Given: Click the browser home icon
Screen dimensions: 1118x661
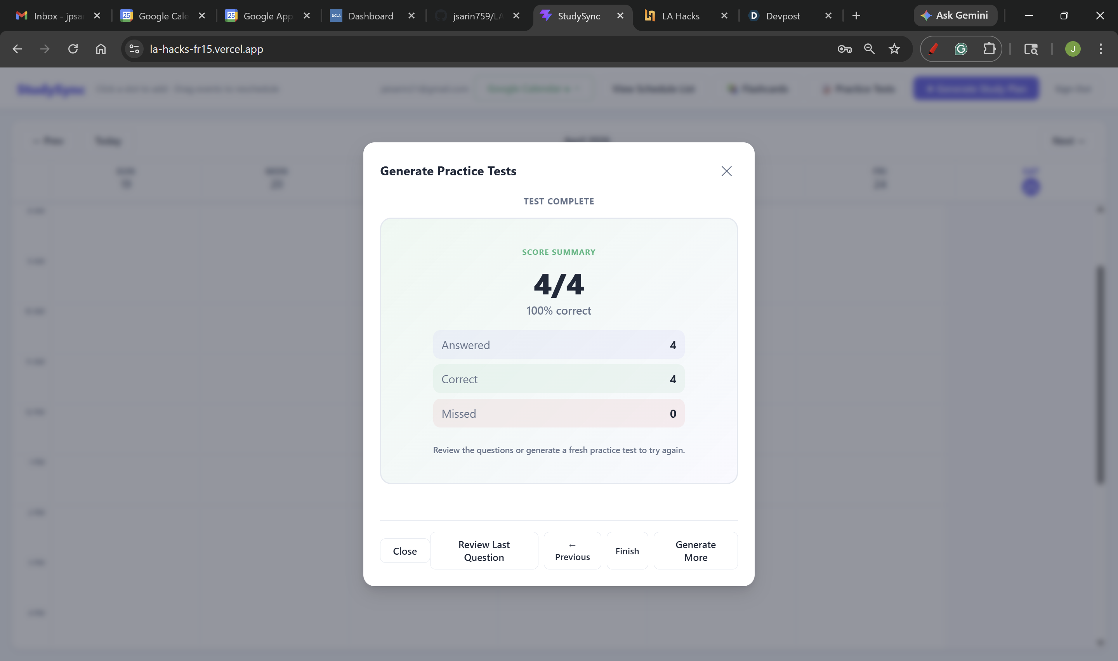Looking at the screenshot, I should [101, 49].
